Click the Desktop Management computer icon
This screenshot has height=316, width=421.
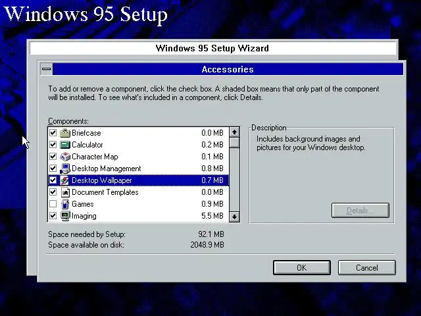coord(65,169)
